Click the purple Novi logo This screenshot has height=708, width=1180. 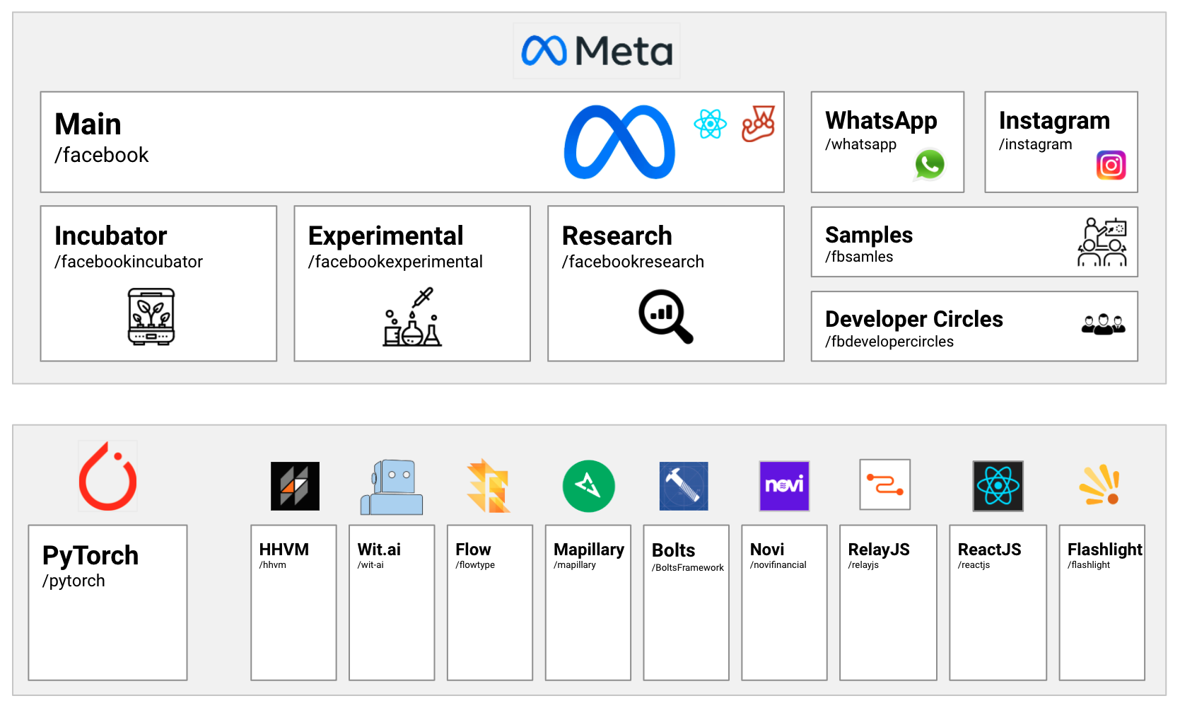click(x=784, y=486)
